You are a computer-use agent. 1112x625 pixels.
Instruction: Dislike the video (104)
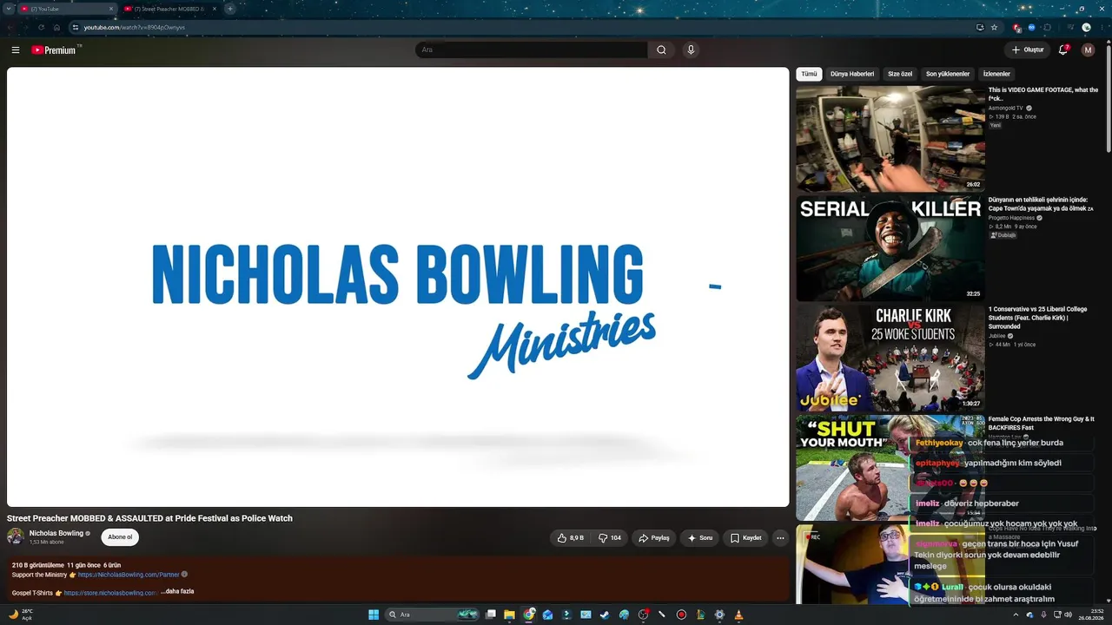(610, 538)
